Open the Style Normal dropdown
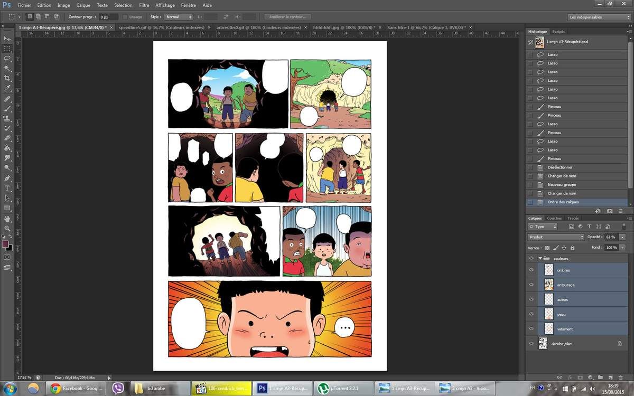Image resolution: width=634 pixels, height=396 pixels. point(178,16)
